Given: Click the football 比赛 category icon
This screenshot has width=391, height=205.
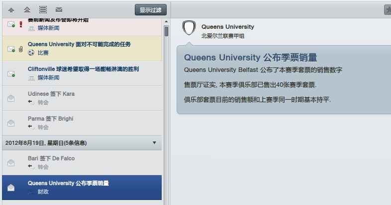Looking at the screenshot, I should coord(31,53).
